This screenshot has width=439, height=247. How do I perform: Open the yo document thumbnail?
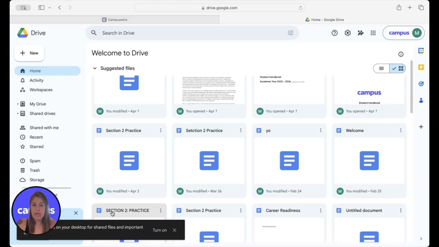[289, 161]
